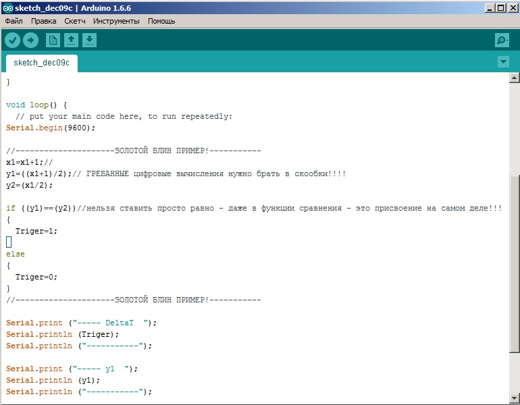
Task: Create a new sketch with New icon
Action: 53,40
